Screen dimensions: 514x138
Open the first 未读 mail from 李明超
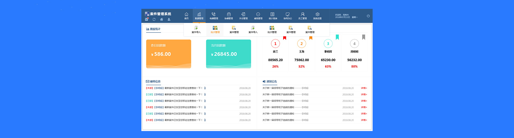(174, 88)
